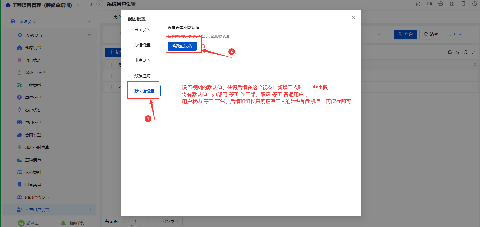Click 展开 to expand search filters
The width and height of the screenshot is (480, 227).
[455, 34]
